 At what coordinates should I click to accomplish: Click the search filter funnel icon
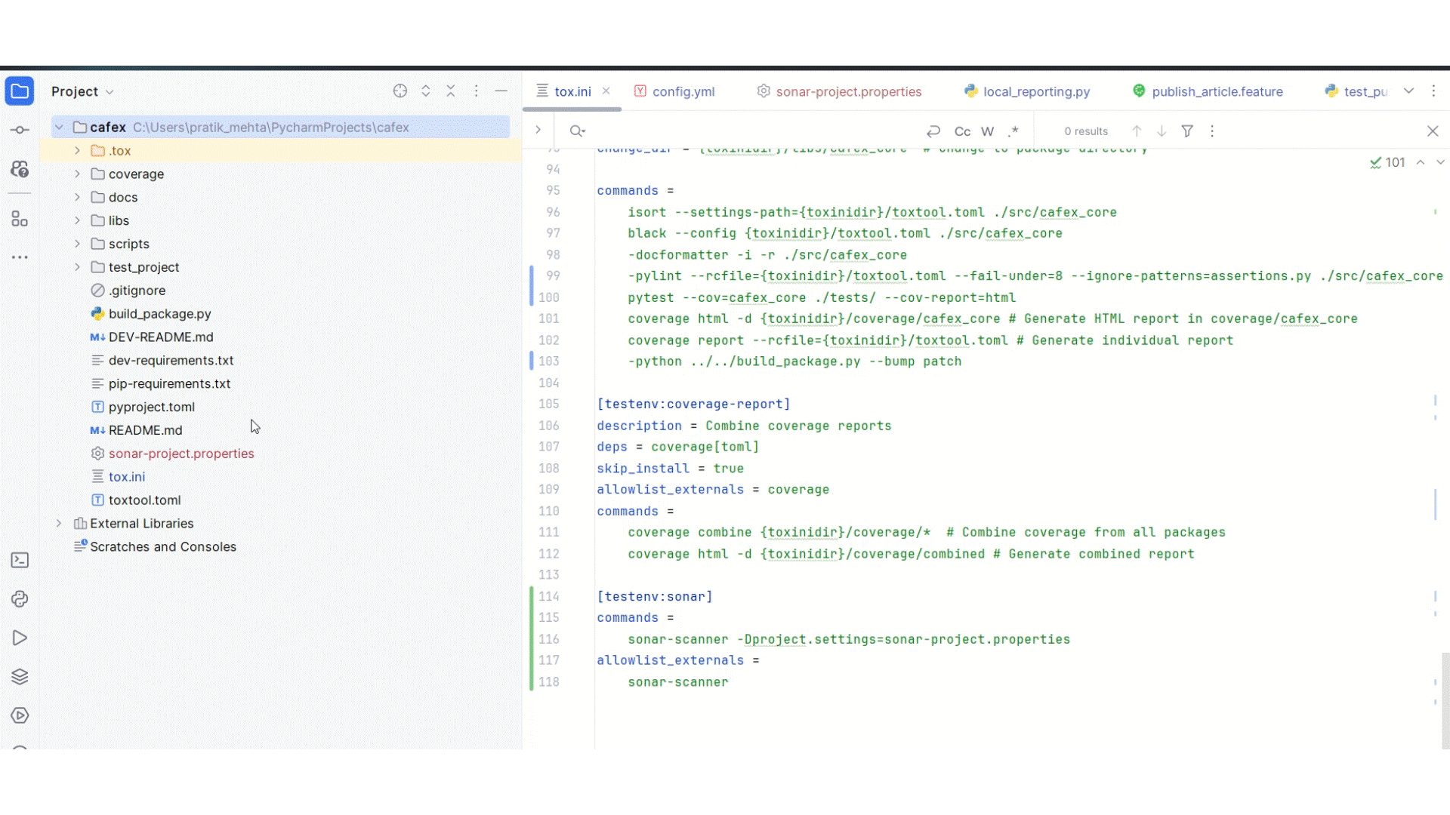[1187, 131]
